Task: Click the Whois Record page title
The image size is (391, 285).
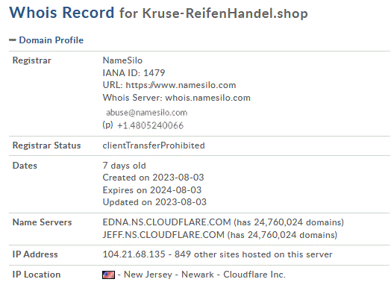Action: tap(62, 13)
